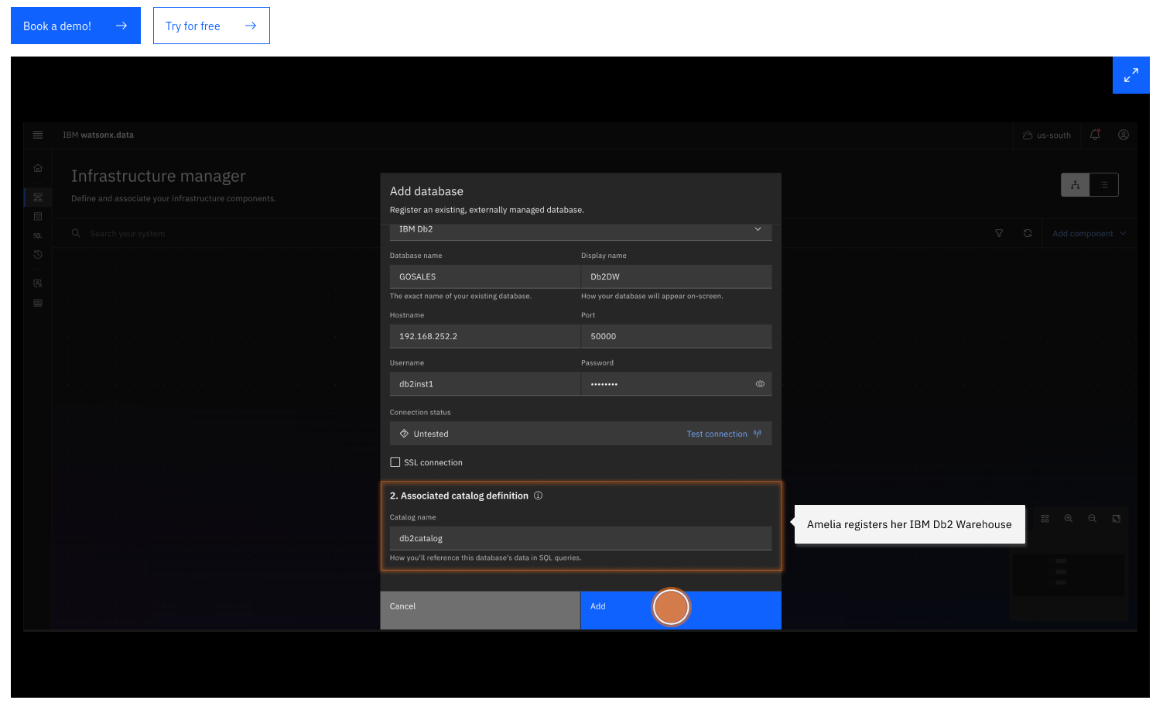Click the Untested connection status icon
The height and width of the screenshot is (707, 1163).
404,434
